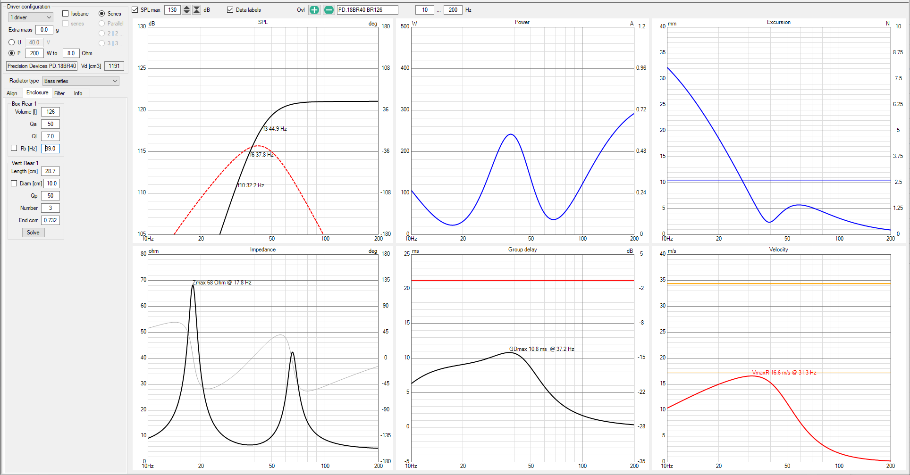
Task: Add overlay with green plus icon
Action: (314, 10)
